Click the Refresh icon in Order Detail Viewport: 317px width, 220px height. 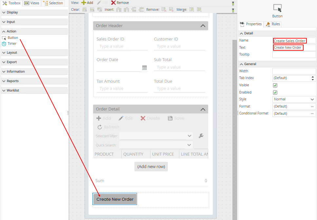click(x=100, y=127)
